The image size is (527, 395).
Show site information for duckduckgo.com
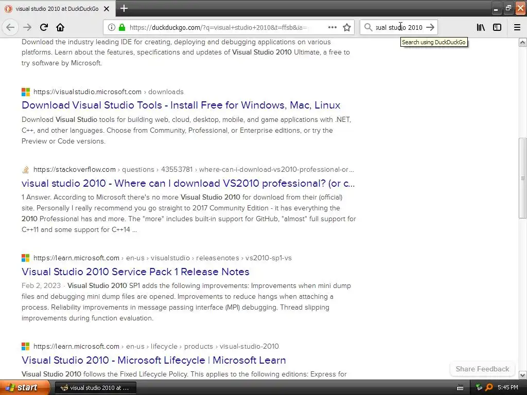pyautogui.click(x=112, y=27)
